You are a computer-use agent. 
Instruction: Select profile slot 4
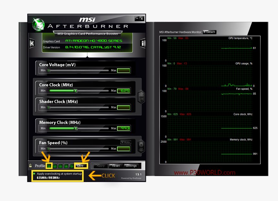pyautogui.click(x=66, y=166)
